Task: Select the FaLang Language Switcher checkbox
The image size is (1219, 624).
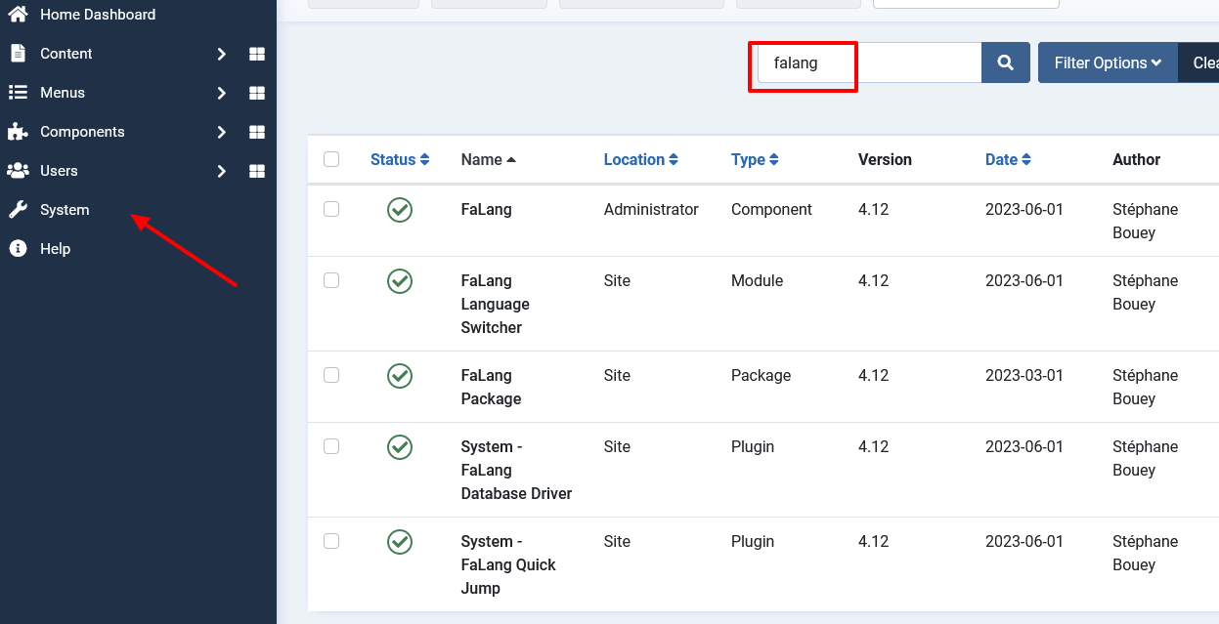Action: [331, 280]
